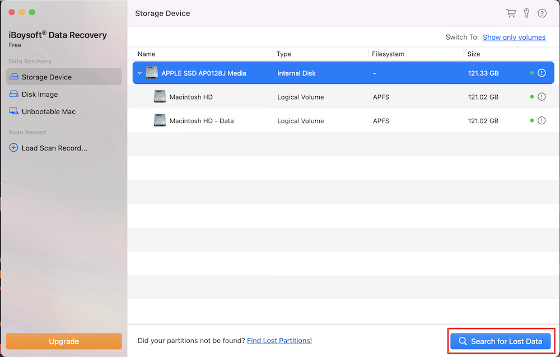The width and height of the screenshot is (560, 357).
Task: Click the license key icon
Action: pyautogui.click(x=526, y=13)
